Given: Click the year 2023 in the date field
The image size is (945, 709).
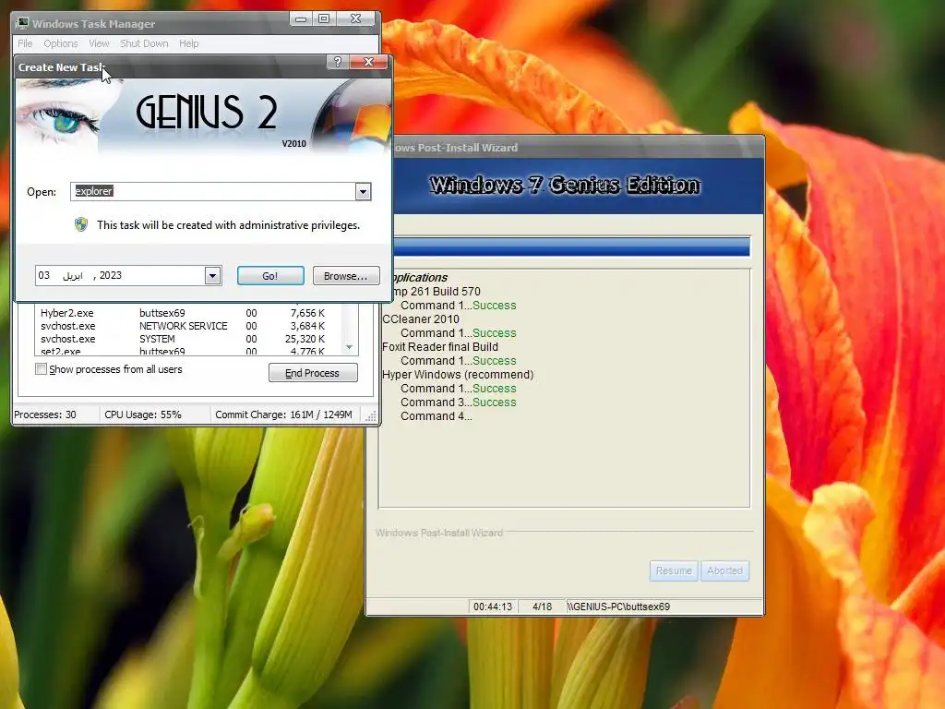Looking at the screenshot, I should click(x=111, y=275).
